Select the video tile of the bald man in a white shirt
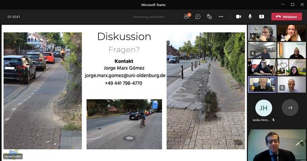307x161 pixels. point(291,84)
